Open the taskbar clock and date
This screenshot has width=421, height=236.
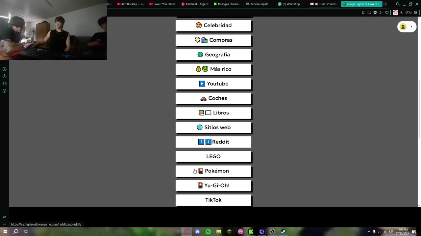tap(402, 232)
